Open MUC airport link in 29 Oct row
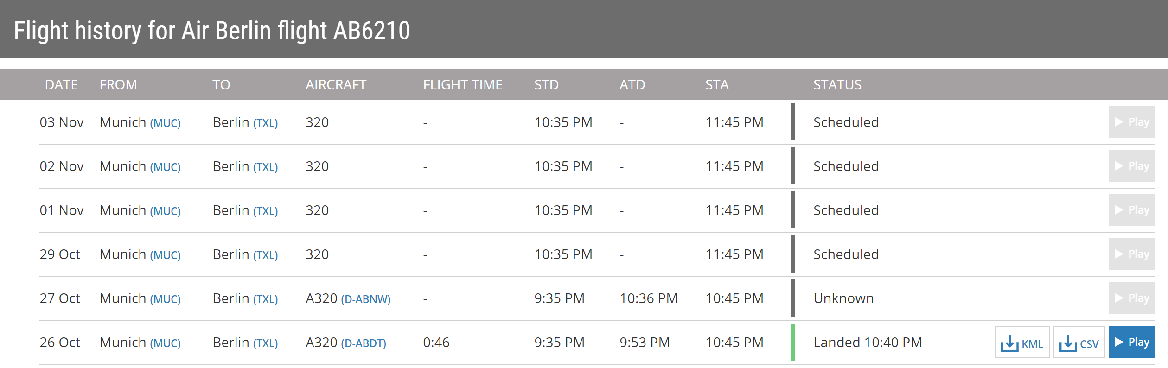This screenshot has height=368, width=1168. [x=166, y=255]
